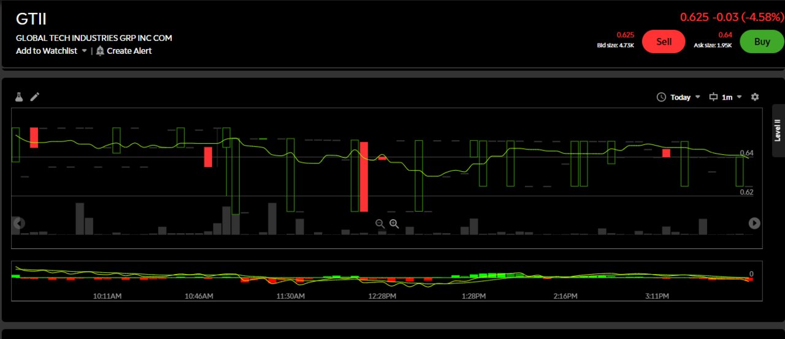
Task: Click the Add to Watchlist link
Action: pos(47,51)
